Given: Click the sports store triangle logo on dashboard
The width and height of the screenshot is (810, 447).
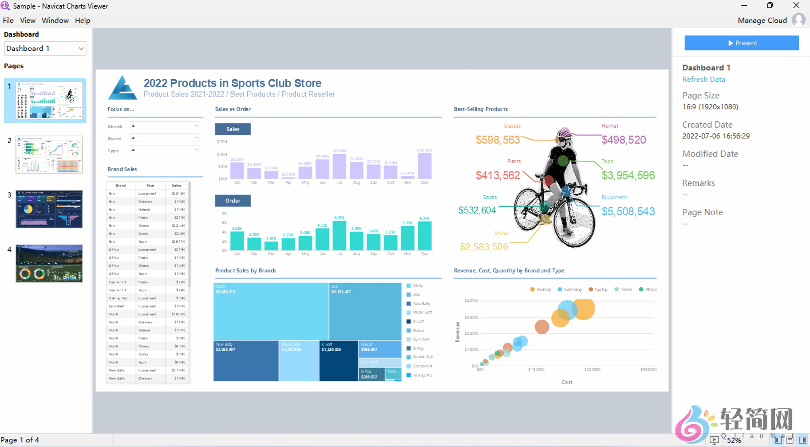Looking at the screenshot, I should point(122,87).
